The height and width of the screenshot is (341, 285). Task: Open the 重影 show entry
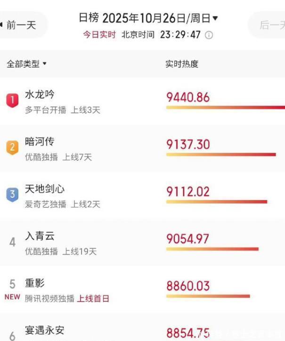(35, 283)
